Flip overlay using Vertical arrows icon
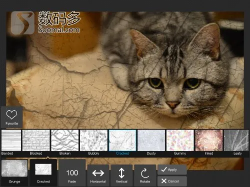 click(x=121, y=175)
